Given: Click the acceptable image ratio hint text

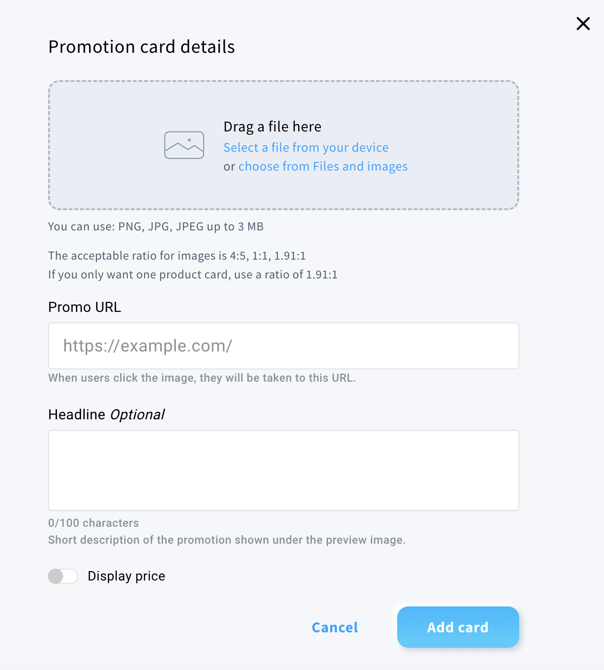Looking at the screenshot, I should 177,256.
